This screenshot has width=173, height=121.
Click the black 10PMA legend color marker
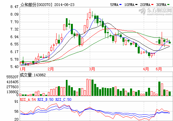tap(136, 5)
